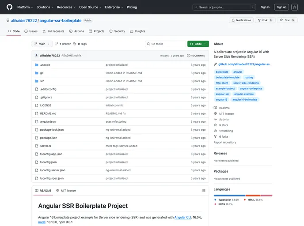Open the tsconfig.server.json file

coord(53,170)
